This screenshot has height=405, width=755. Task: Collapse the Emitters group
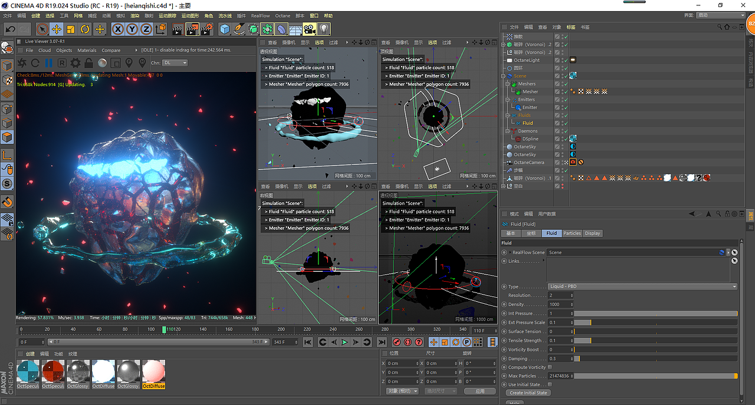507,100
